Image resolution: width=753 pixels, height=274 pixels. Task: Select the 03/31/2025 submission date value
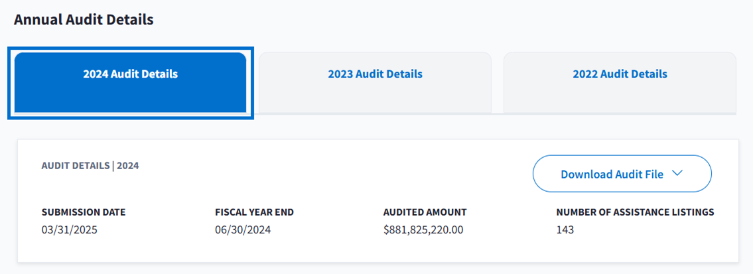coord(70,230)
